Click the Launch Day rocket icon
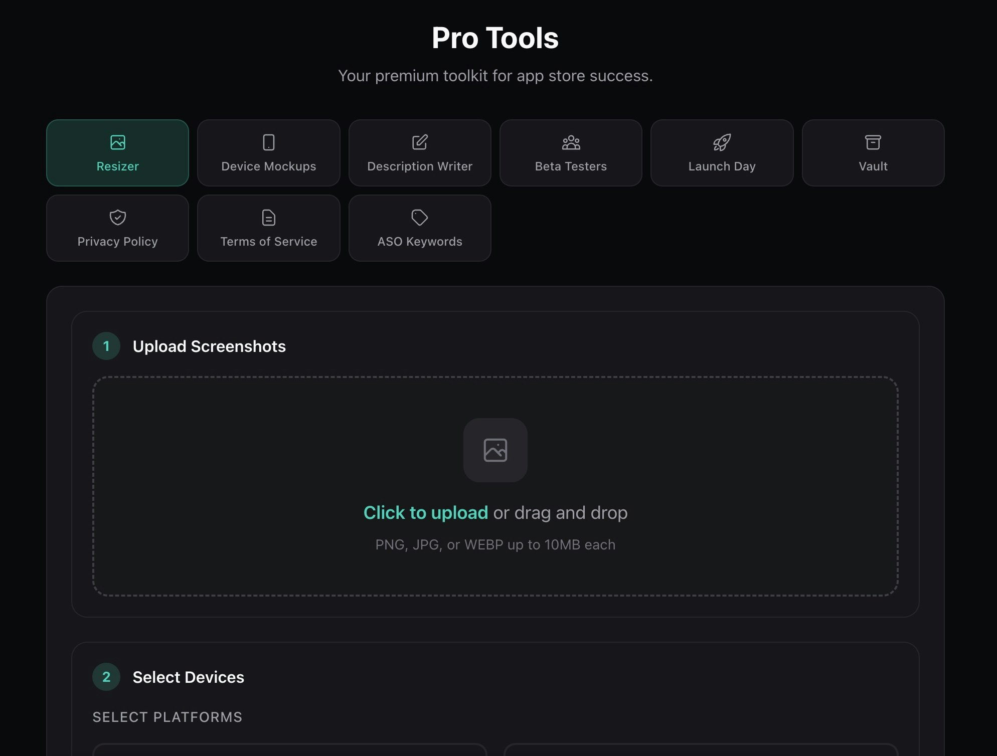997x756 pixels. tap(722, 142)
